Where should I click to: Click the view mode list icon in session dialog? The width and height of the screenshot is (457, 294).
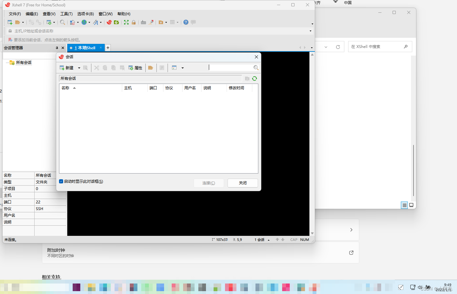174,68
